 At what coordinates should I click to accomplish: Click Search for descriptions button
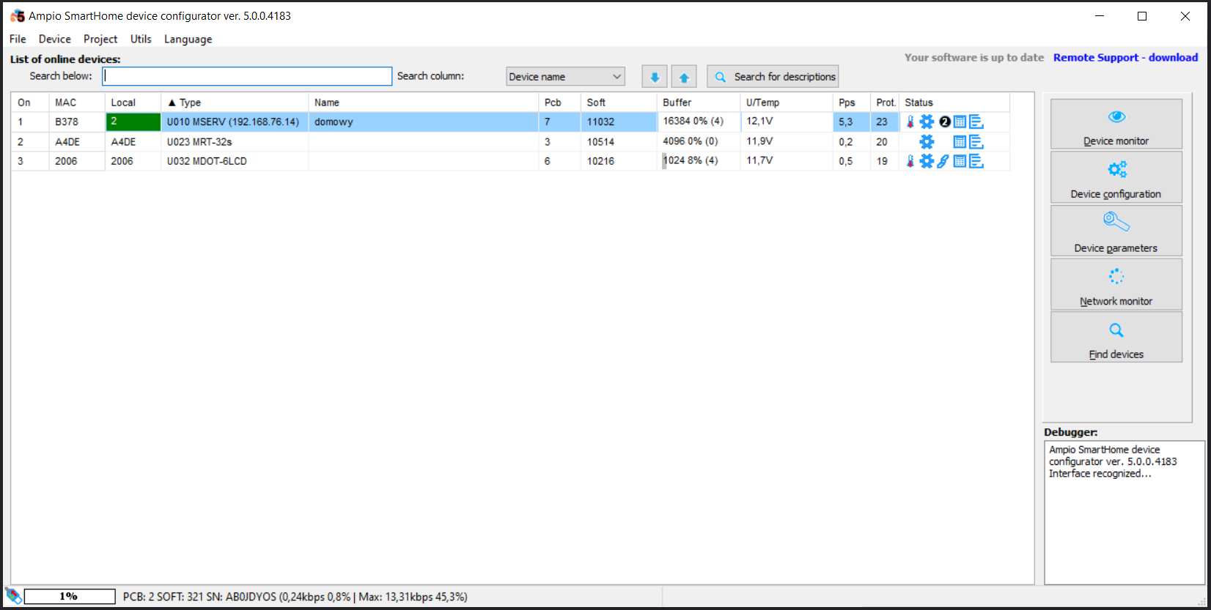pos(773,77)
